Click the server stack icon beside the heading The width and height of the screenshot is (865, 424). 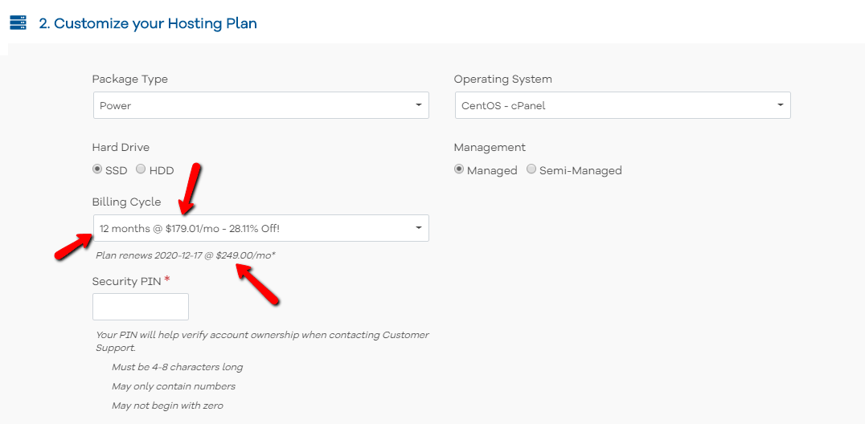tap(18, 22)
